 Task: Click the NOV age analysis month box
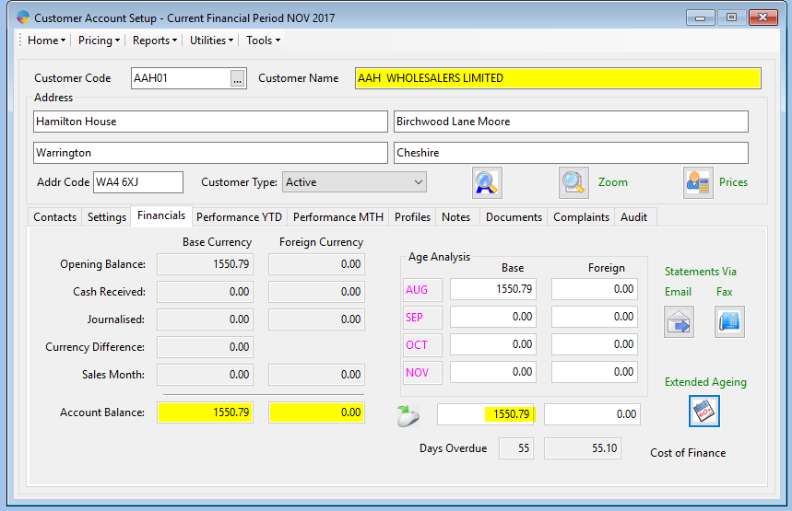422,373
